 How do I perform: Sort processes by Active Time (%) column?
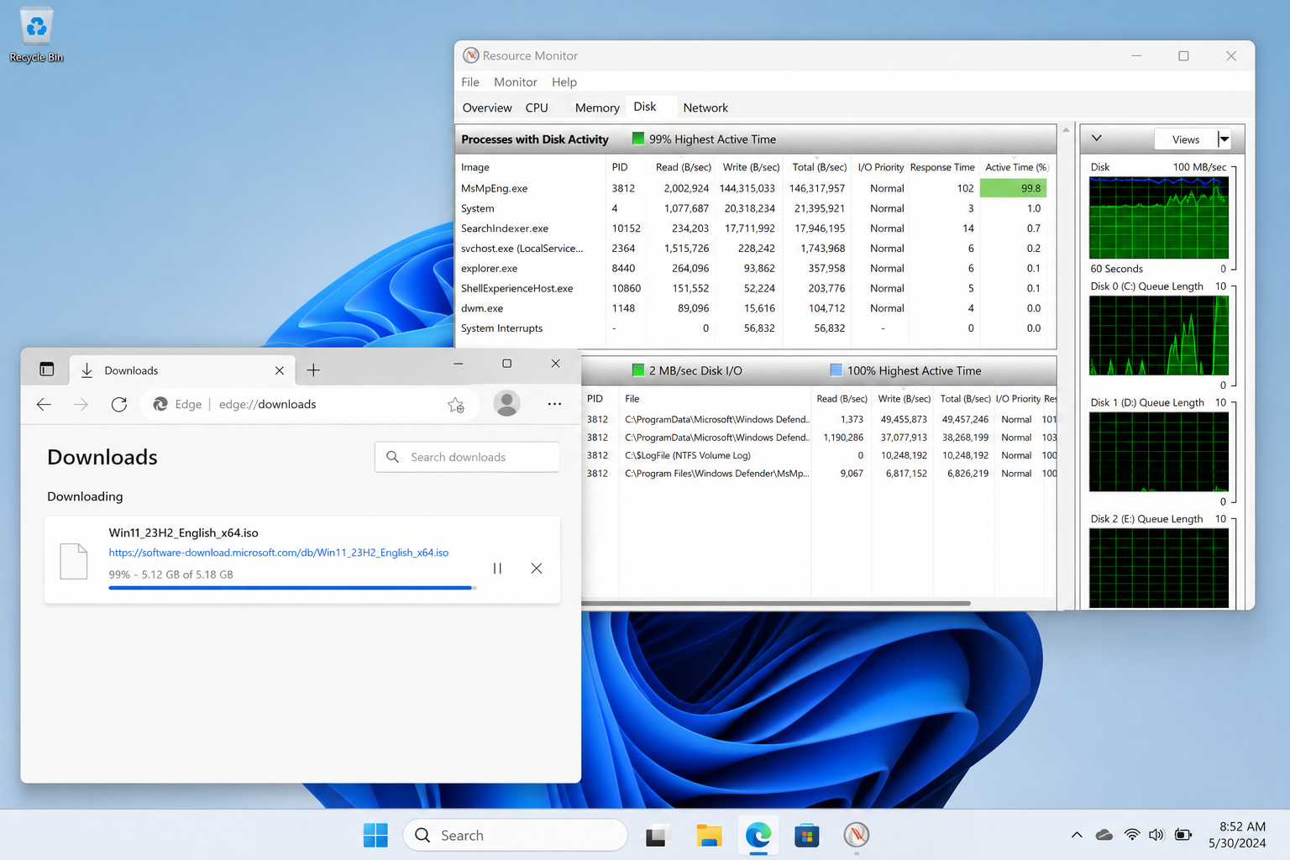[x=1017, y=167]
